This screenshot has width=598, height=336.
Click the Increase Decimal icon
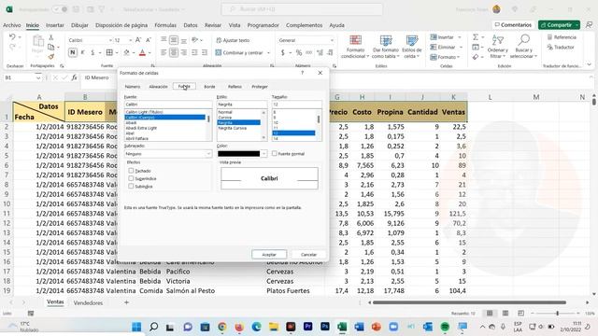[x=320, y=52]
